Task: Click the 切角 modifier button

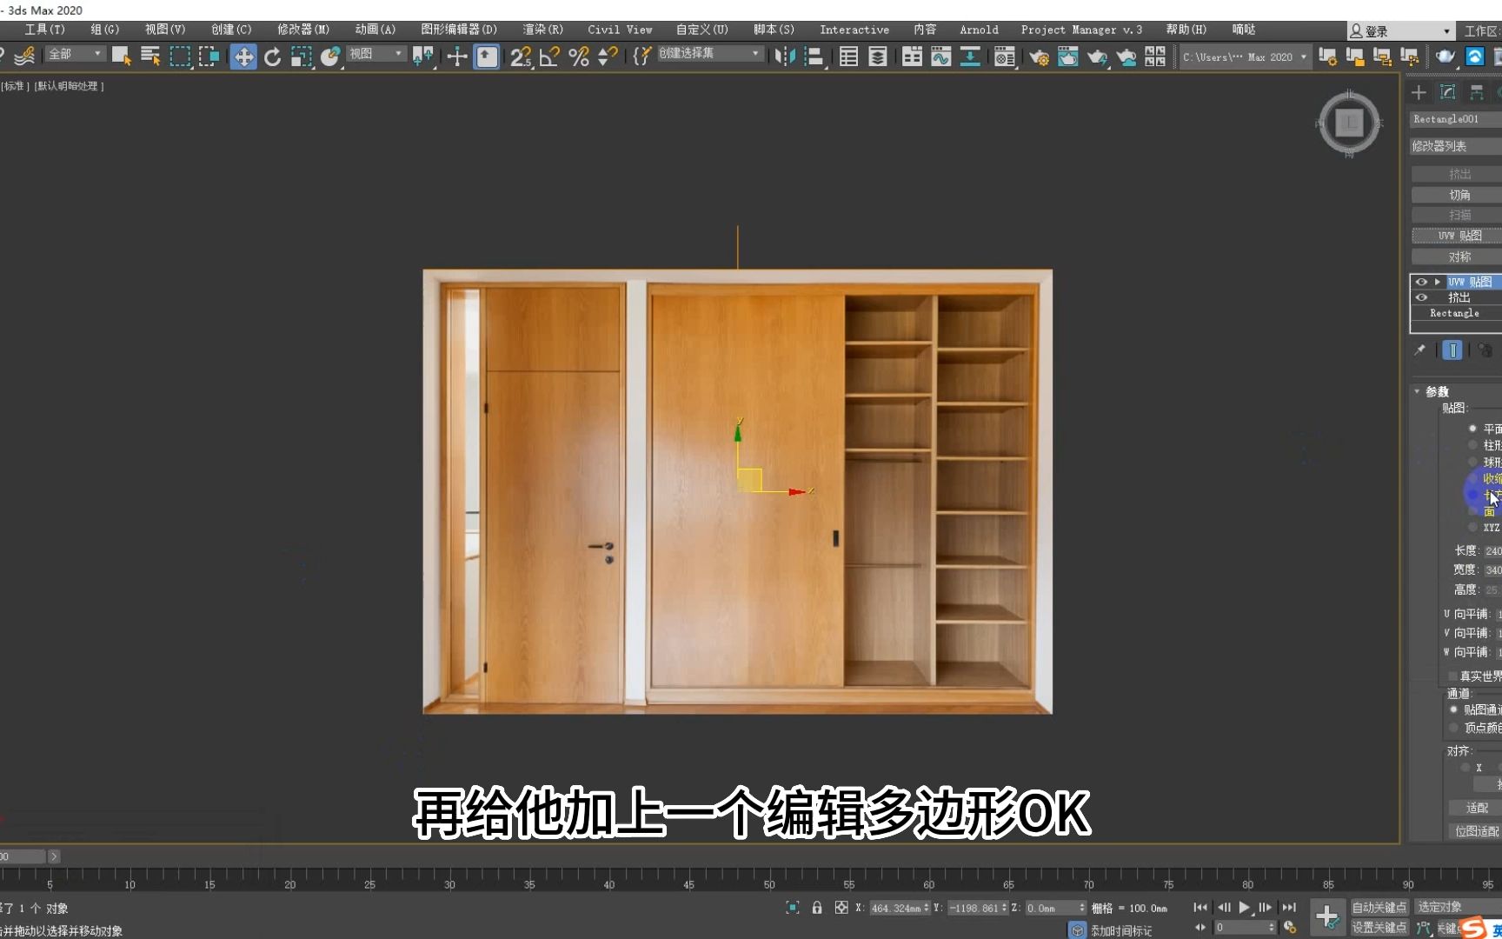Action: (x=1459, y=194)
